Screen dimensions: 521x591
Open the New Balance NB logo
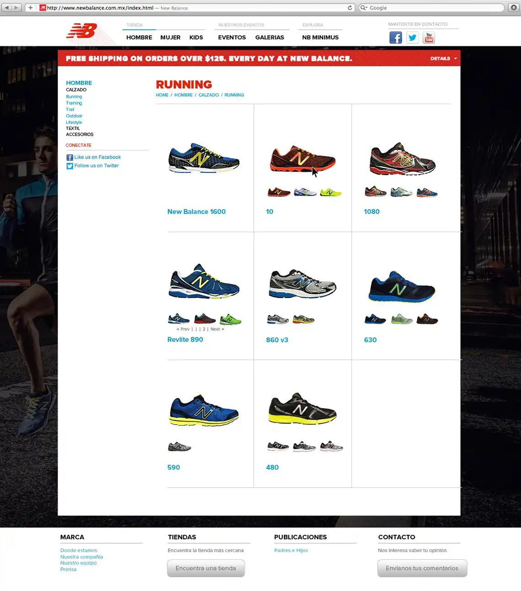click(82, 31)
